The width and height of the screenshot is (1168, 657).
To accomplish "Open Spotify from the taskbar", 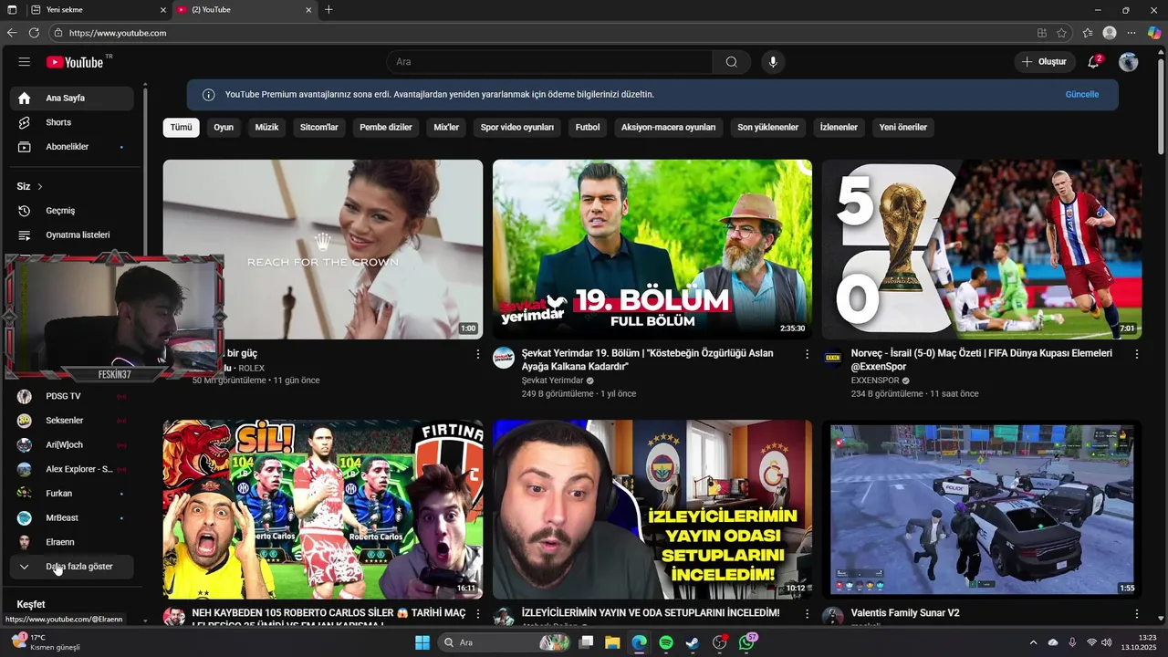I will 666,642.
